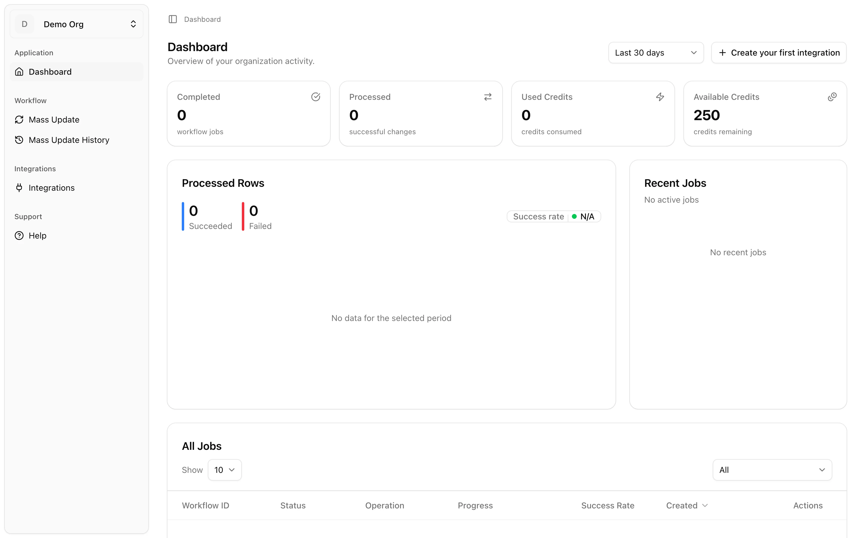Click the lightning icon on Used Credits card
This screenshot has height=538, width=861.
[660, 97]
